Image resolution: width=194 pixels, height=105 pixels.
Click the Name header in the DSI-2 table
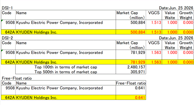click(x=21, y=43)
